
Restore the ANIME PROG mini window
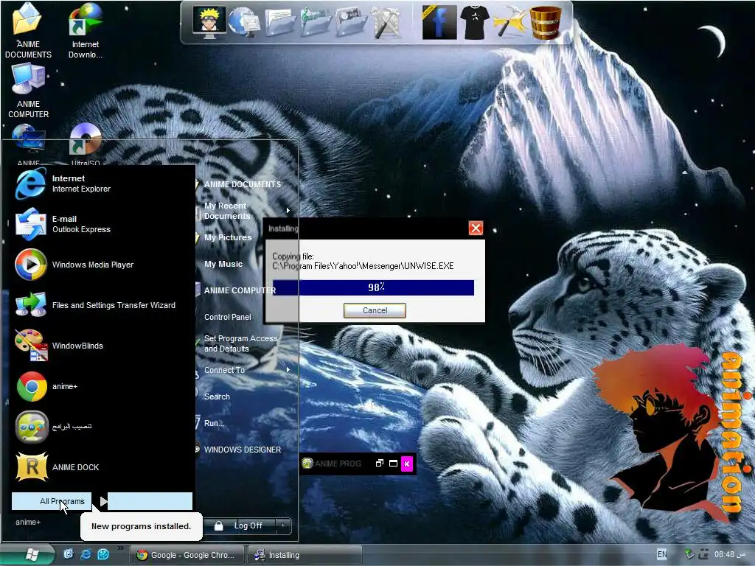pos(380,463)
